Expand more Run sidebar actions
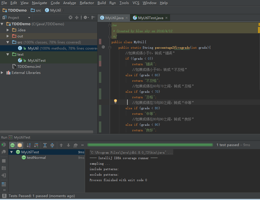Screen dimensions: 260x200 click(x=4, y=190)
